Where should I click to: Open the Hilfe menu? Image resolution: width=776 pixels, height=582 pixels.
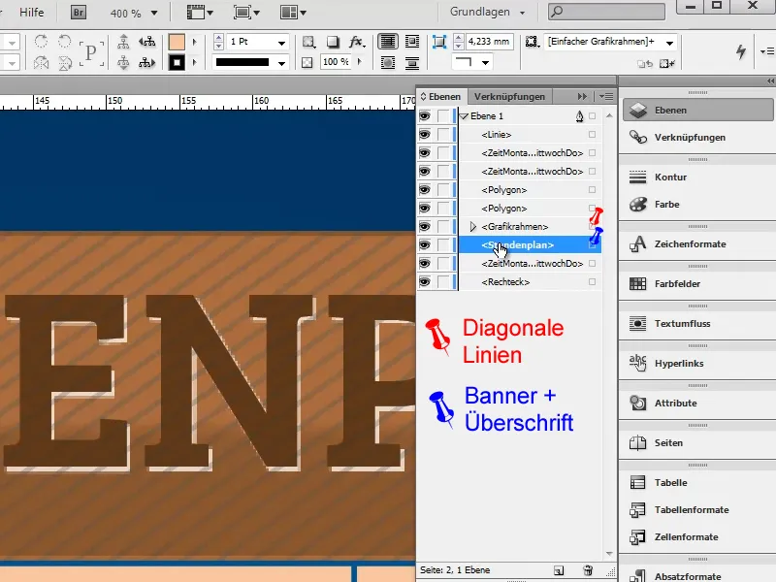click(x=32, y=13)
